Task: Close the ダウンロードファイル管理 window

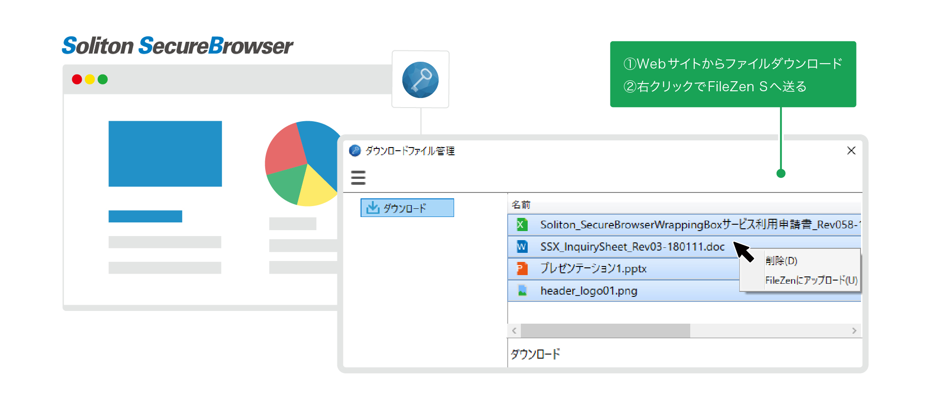Action: click(x=851, y=151)
